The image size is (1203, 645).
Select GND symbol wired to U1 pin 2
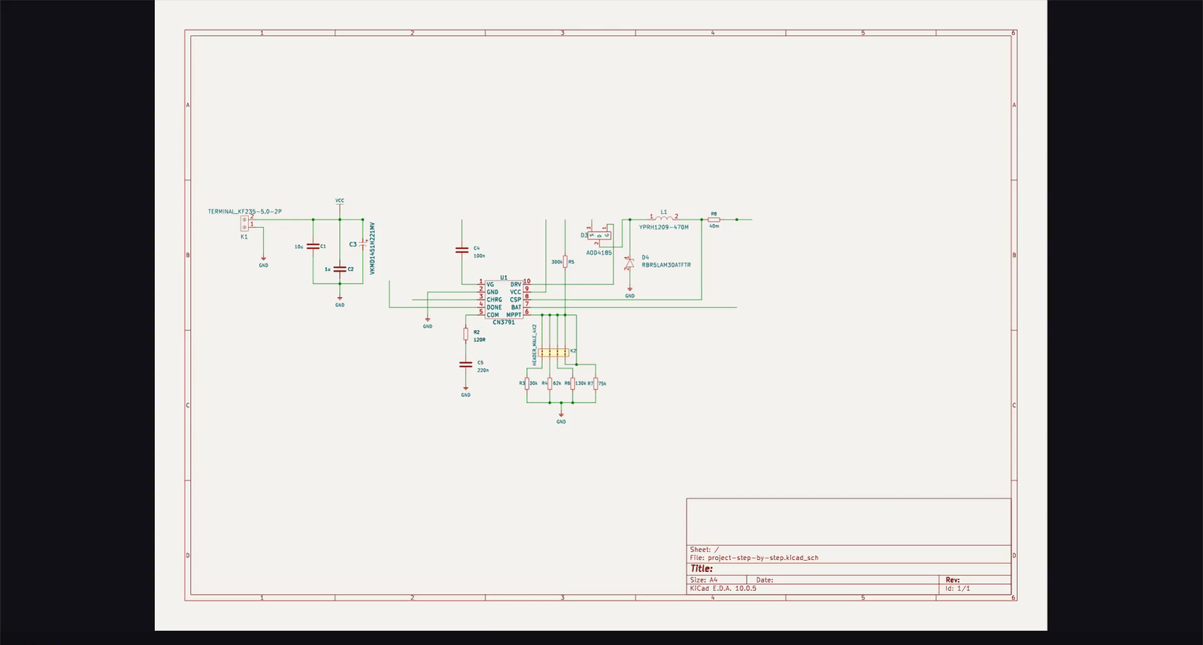click(427, 322)
